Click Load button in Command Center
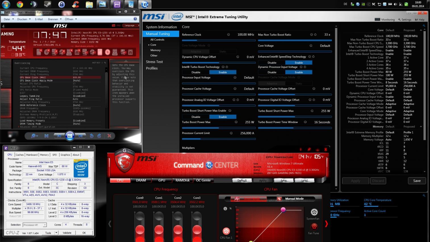The width and height of the screenshot is (430, 242). [304, 180]
